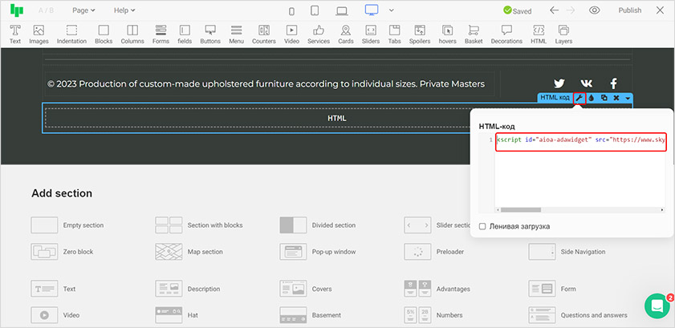Screen dimensions: 675x328
Task: Open the Sliders tool
Action: click(x=371, y=34)
